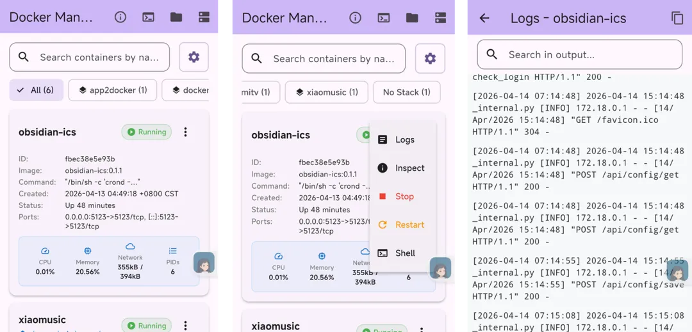Open three-dot menu of obsidian-ics on All (6) screen

pos(186,132)
